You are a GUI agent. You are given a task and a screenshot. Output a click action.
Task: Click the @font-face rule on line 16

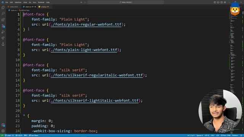tap(34, 91)
